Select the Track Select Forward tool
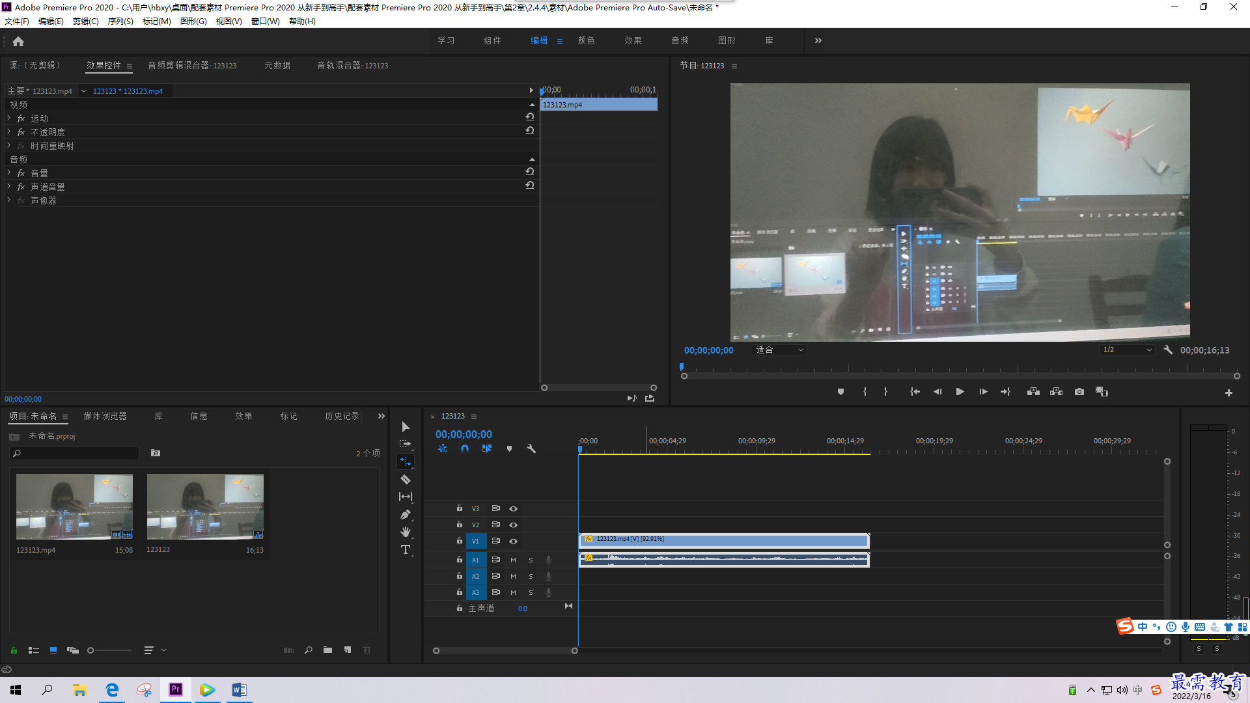Viewport: 1250px width, 703px height. click(x=406, y=444)
